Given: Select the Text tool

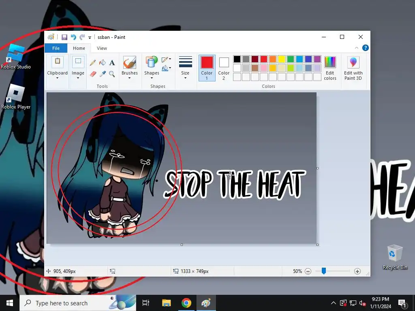Looking at the screenshot, I should (112, 63).
